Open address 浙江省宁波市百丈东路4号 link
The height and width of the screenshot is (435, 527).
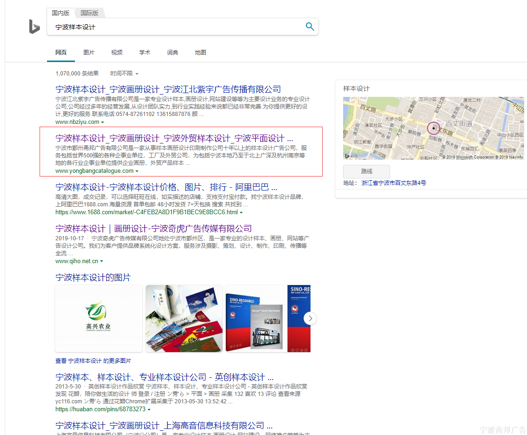[x=393, y=183]
